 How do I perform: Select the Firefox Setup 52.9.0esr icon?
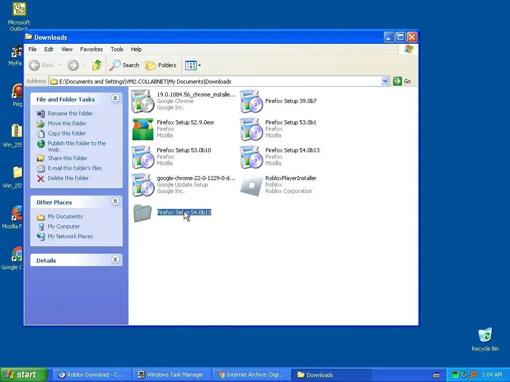tap(142, 129)
